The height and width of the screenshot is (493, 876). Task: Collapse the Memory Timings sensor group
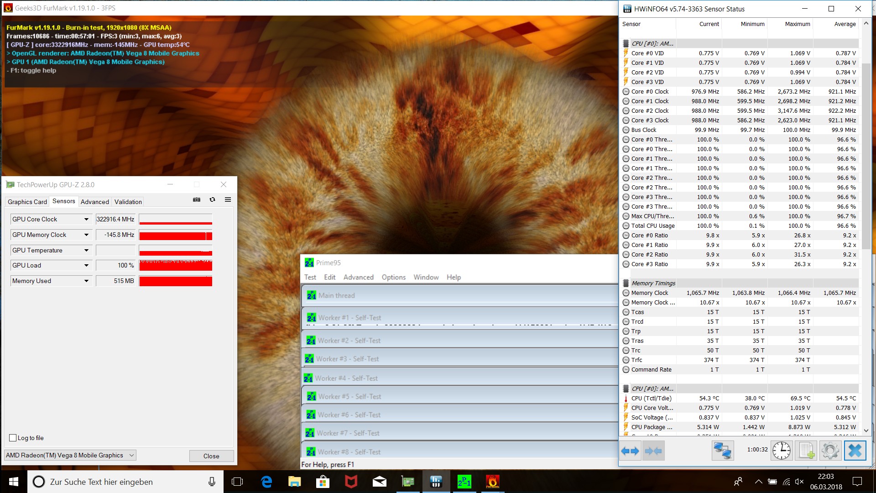pos(626,283)
